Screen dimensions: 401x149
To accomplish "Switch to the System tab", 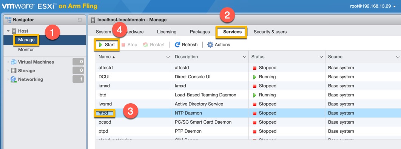I will pos(103,32).
